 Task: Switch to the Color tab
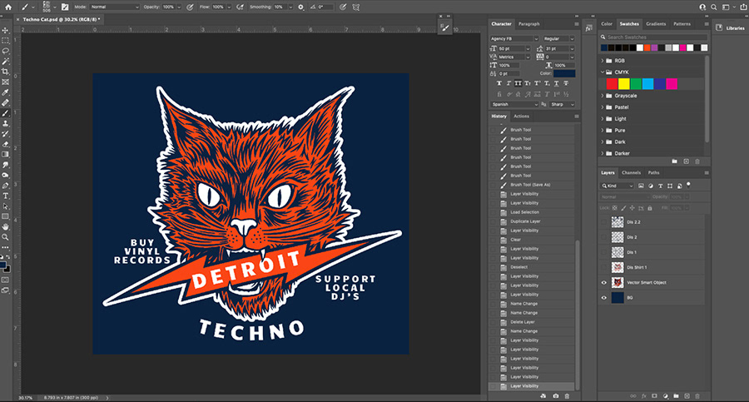click(607, 24)
